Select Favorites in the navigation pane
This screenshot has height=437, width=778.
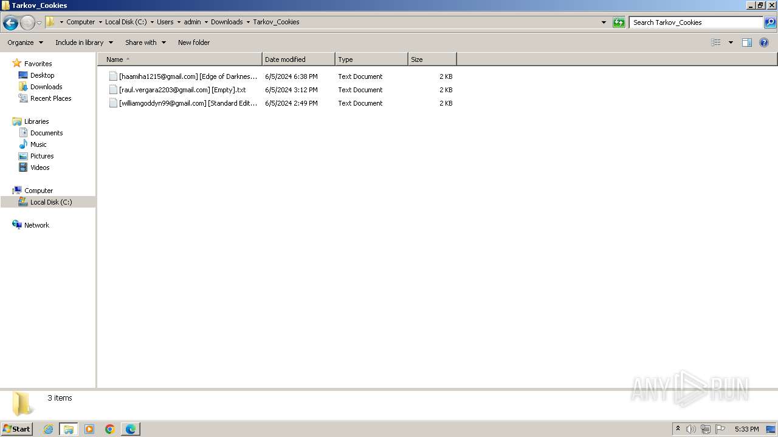(38, 64)
